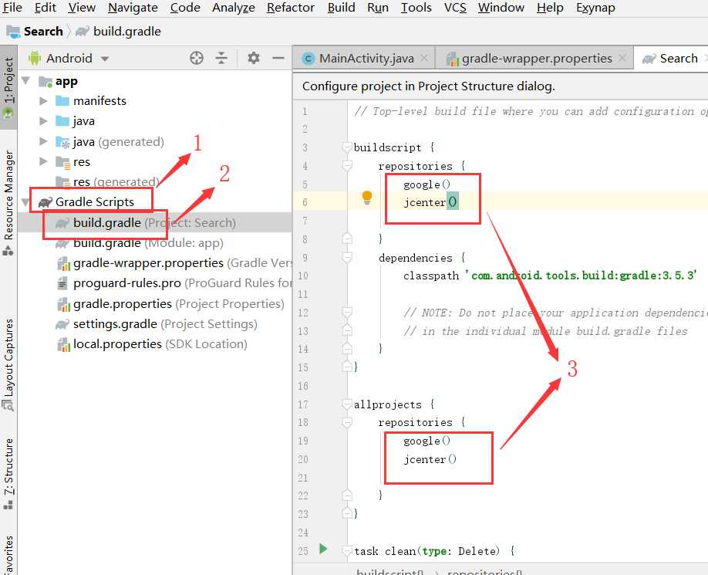Select local.properties file

pos(152,344)
